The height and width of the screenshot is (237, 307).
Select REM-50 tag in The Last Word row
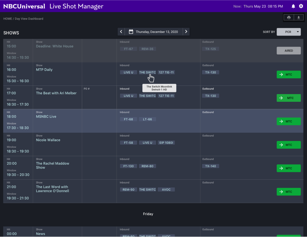click(128, 190)
